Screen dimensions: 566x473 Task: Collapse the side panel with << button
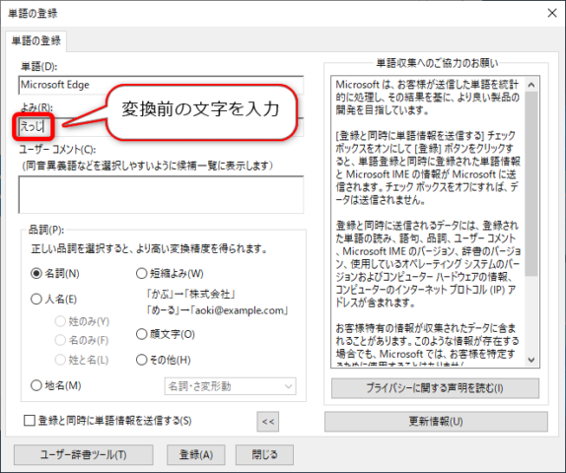click(268, 422)
